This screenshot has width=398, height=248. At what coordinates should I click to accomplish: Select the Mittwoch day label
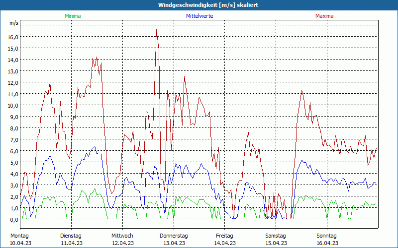coord(122,236)
